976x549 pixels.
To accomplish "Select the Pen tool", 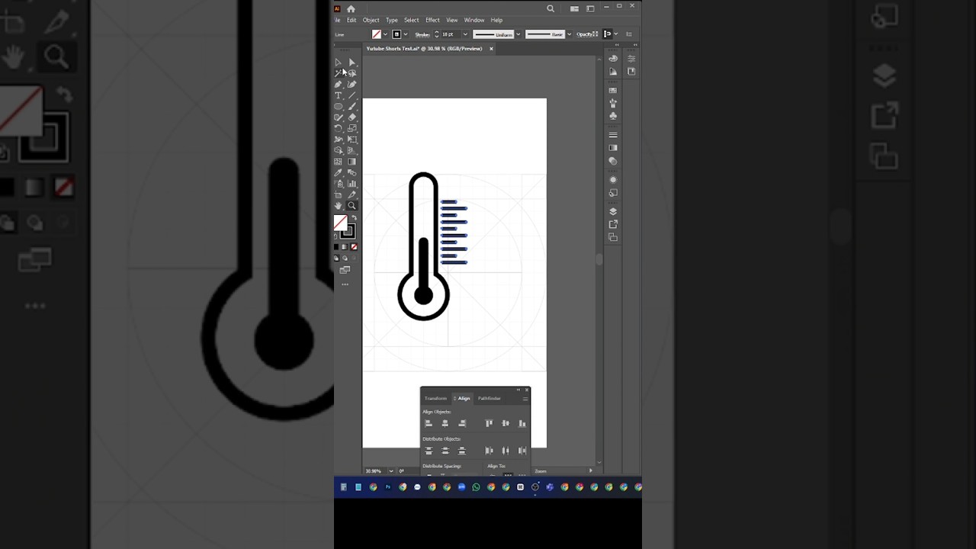I will [339, 85].
